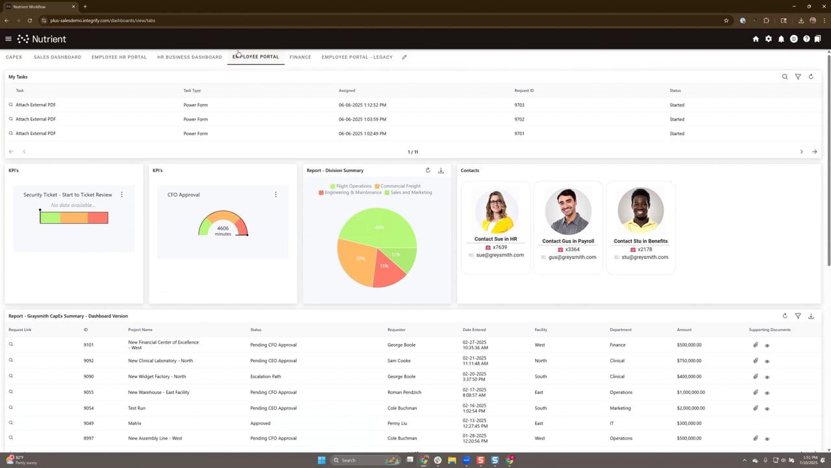Email sue@greysmith.com link
This screenshot has width=831, height=468.
click(x=500, y=255)
